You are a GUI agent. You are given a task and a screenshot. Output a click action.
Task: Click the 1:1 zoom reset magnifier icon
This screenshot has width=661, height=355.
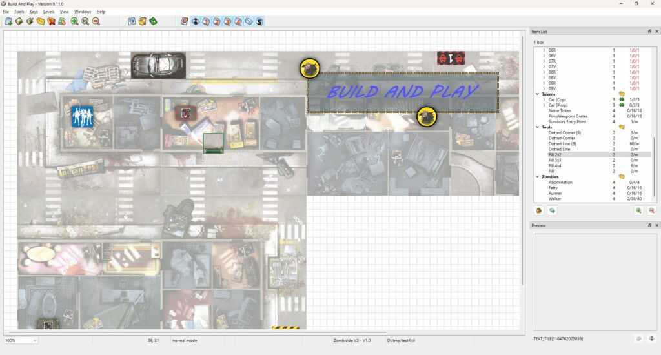[85, 21]
